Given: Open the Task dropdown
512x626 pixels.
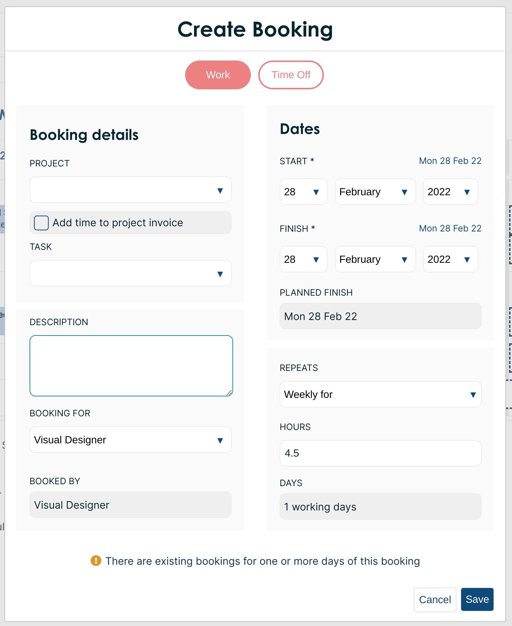Looking at the screenshot, I should click(130, 274).
